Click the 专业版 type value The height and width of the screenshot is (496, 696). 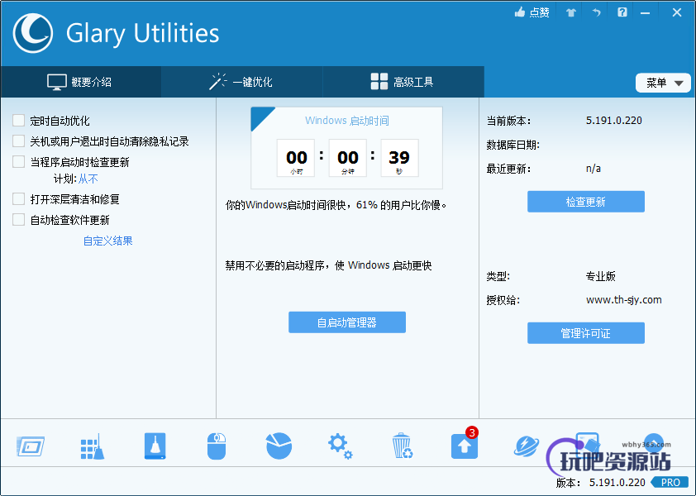point(601,276)
